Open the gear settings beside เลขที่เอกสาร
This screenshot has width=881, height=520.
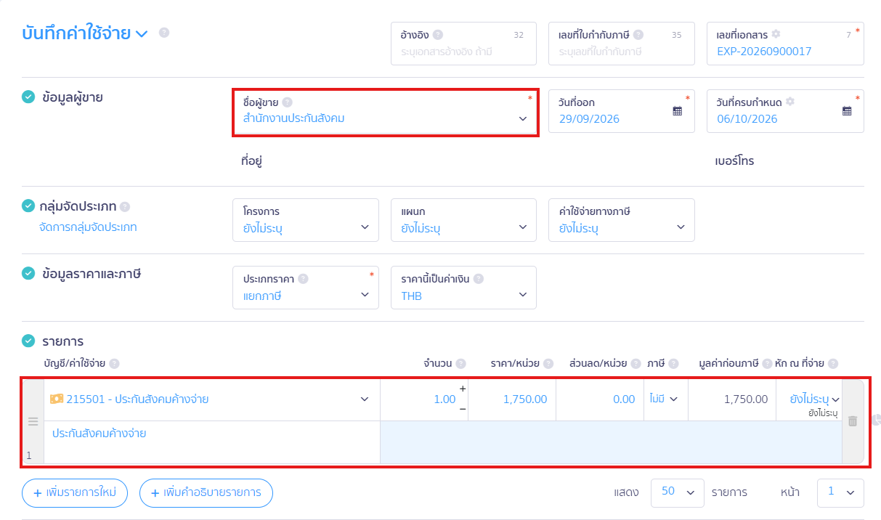coord(776,34)
